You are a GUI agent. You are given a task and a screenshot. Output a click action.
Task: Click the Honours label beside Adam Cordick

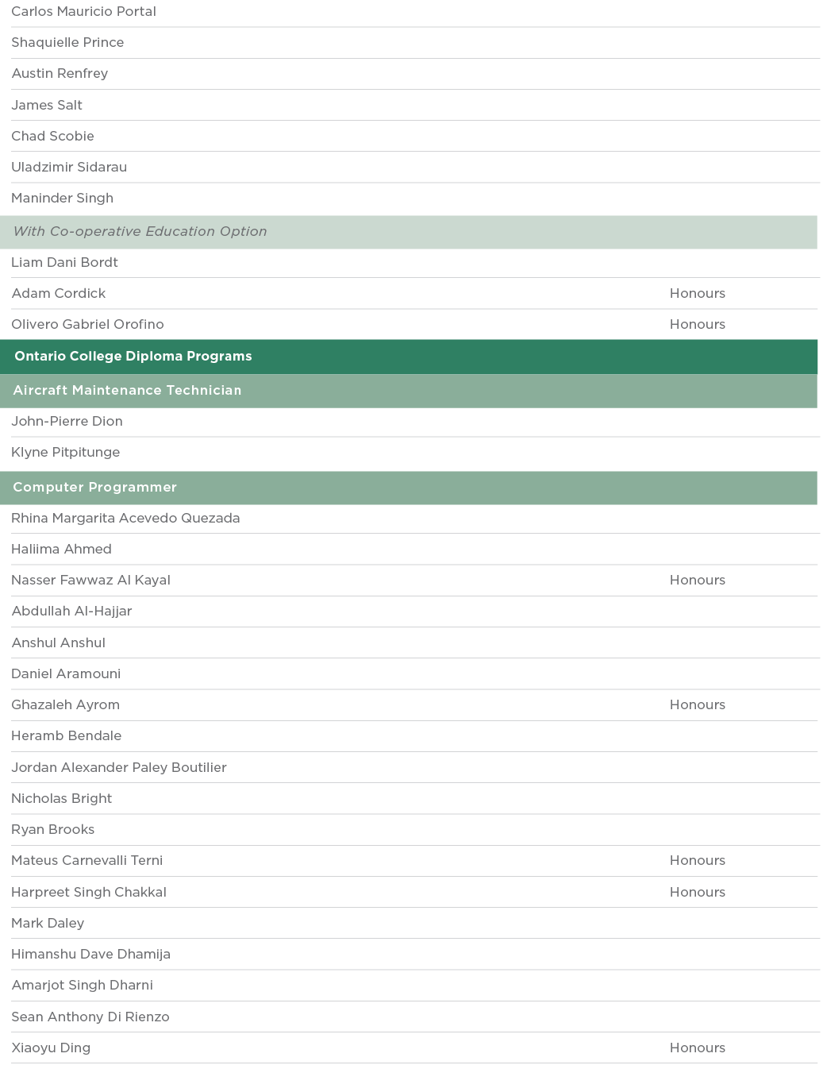pyautogui.click(x=697, y=294)
